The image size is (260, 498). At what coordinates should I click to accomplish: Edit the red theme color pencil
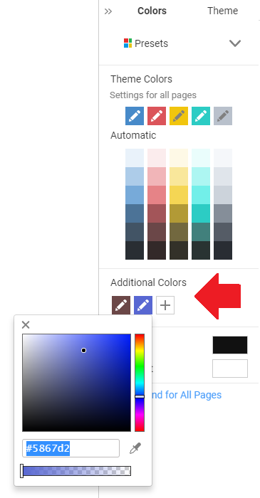click(157, 116)
